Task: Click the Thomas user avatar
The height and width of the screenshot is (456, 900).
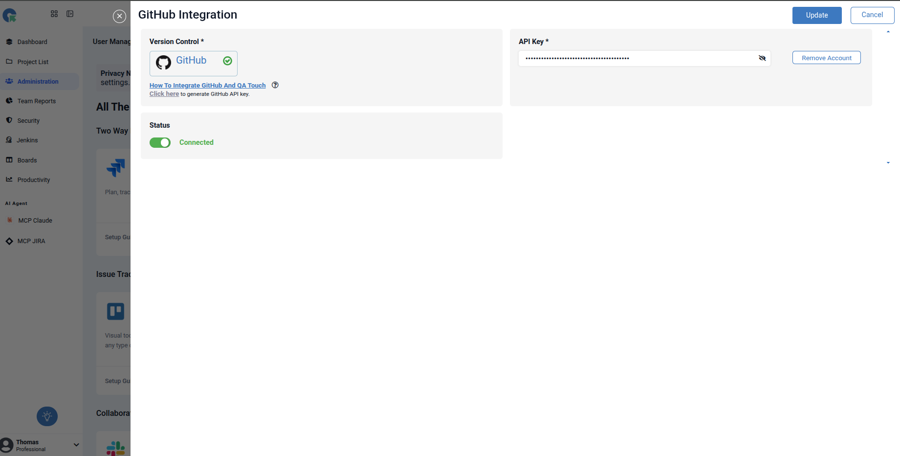Action: click(x=7, y=445)
